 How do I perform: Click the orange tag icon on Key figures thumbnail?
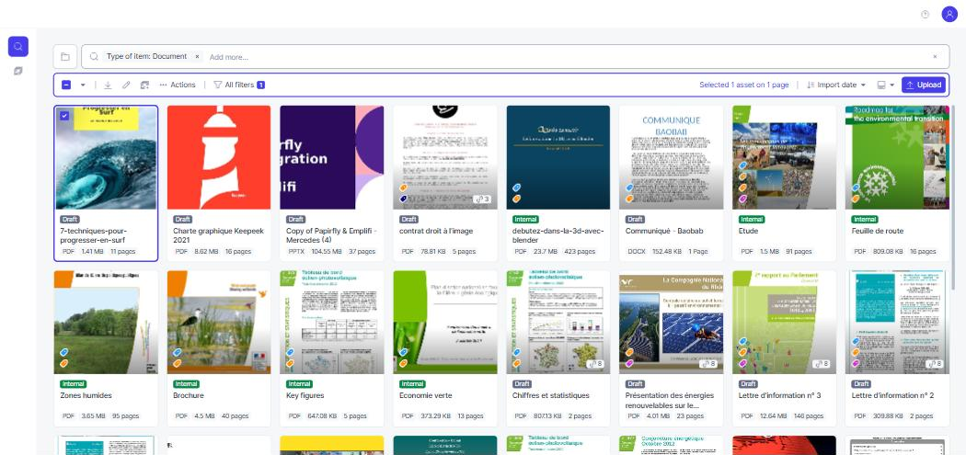(x=290, y=363)
